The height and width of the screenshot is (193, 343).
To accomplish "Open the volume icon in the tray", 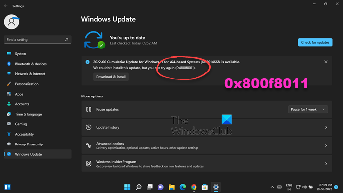I will tap(304, 187).
